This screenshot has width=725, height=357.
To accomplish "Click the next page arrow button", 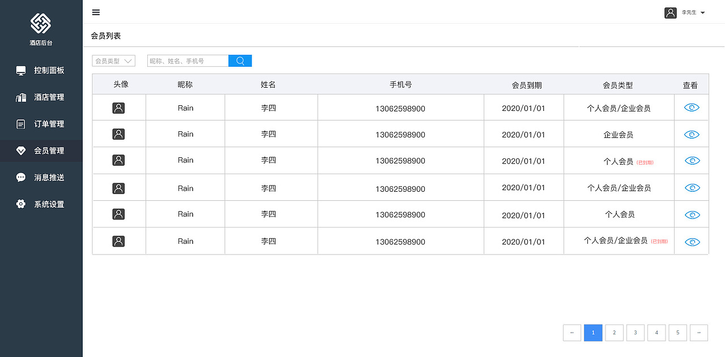I will [699, 333].
